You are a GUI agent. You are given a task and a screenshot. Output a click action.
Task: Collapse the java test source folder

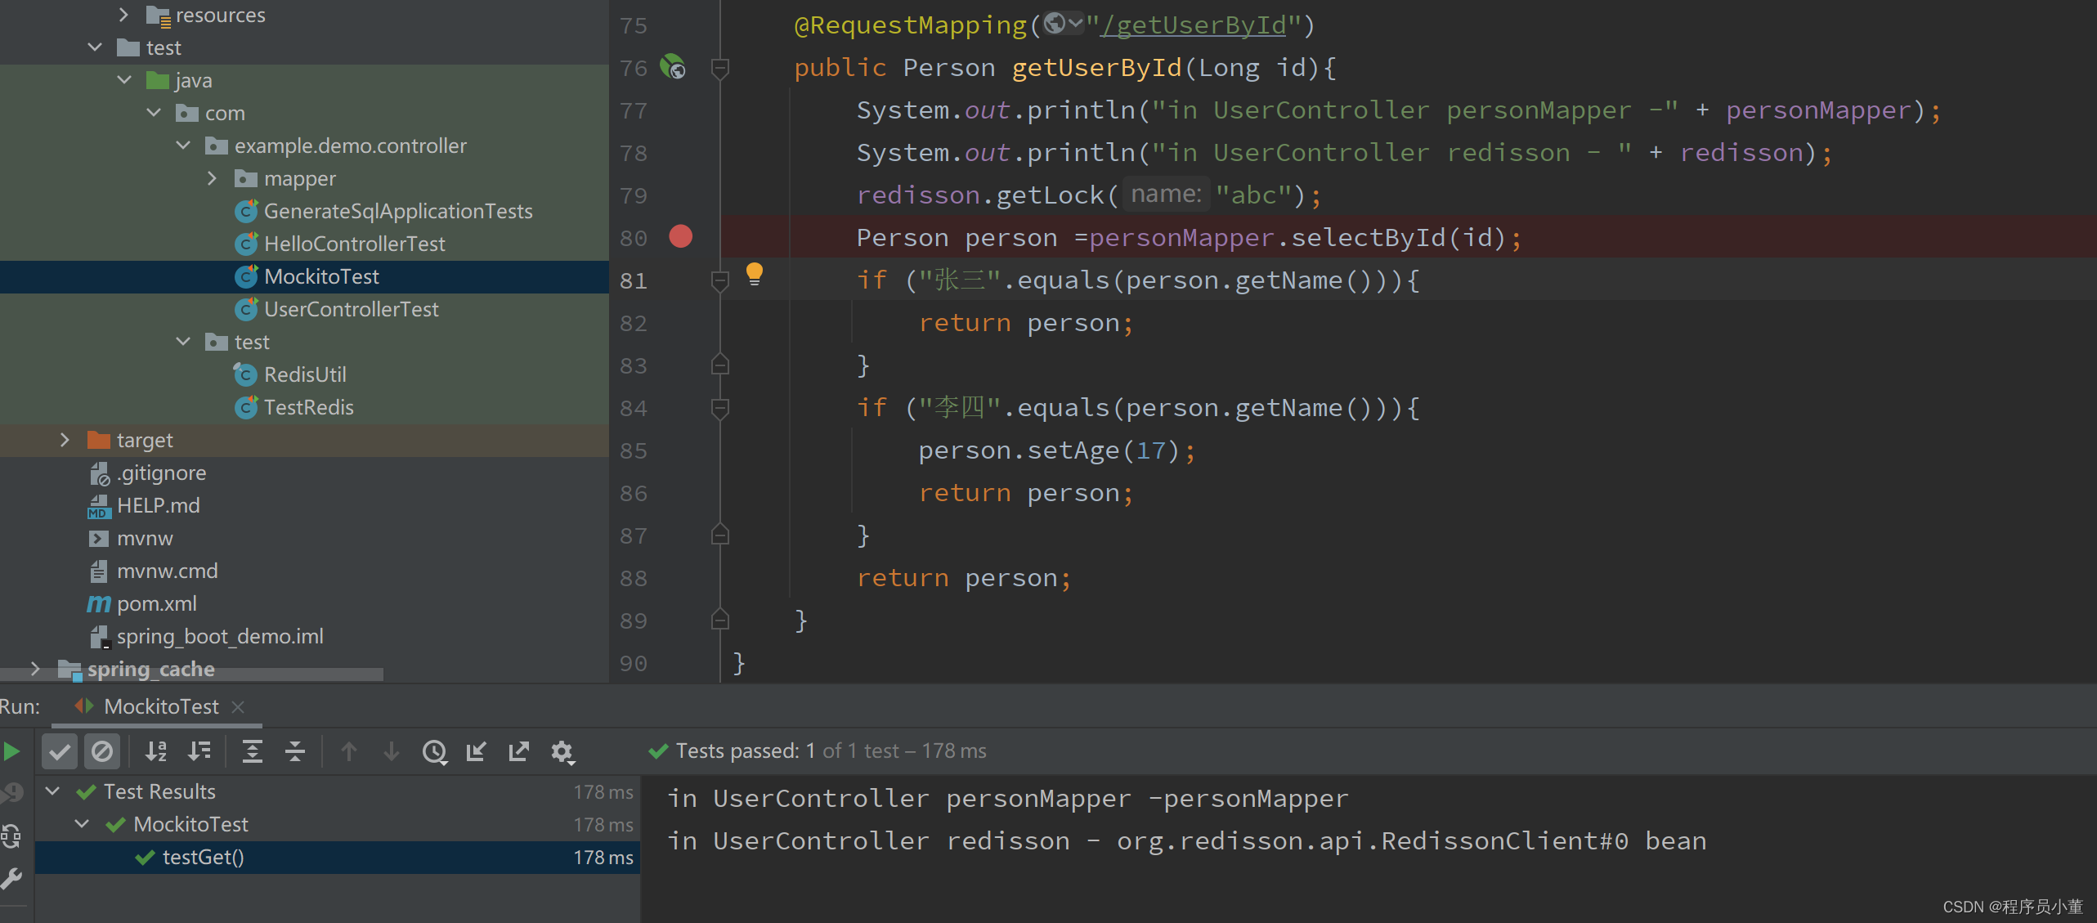coord(124,80)
